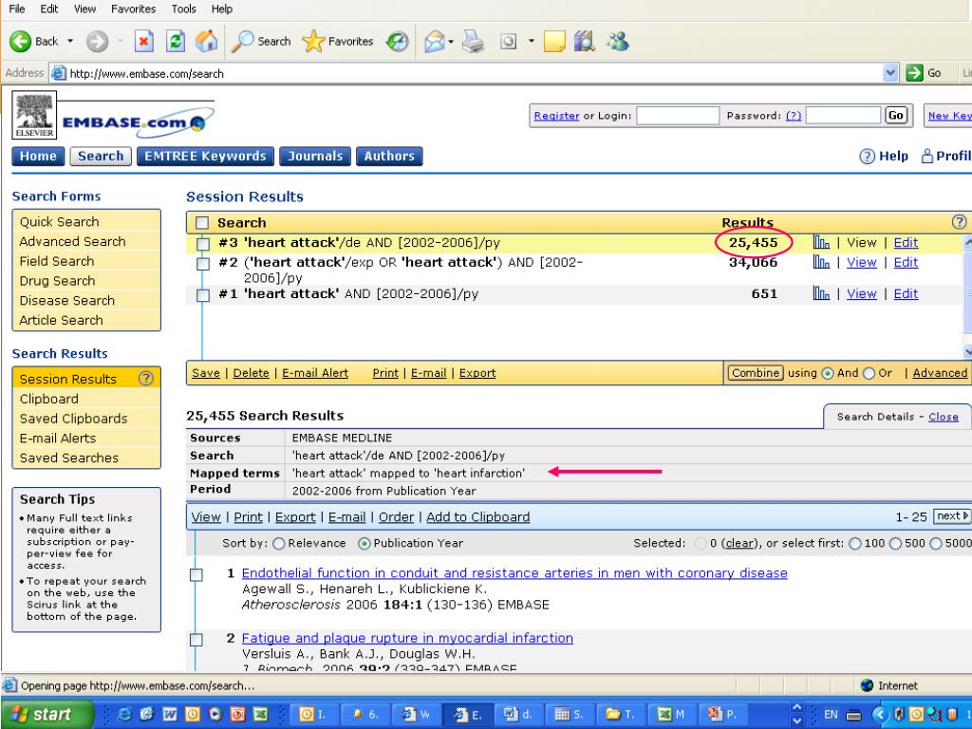Click the Login input field
This screenshot has width=972, height=729.
coord(678,115)
